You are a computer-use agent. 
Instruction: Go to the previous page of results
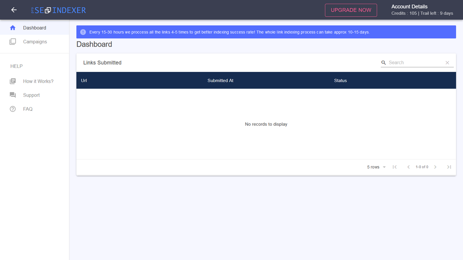408,167
